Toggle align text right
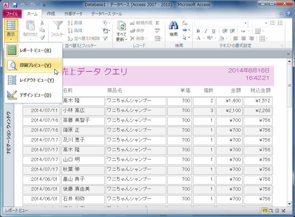295x217 pixels. tap(251, 39)
